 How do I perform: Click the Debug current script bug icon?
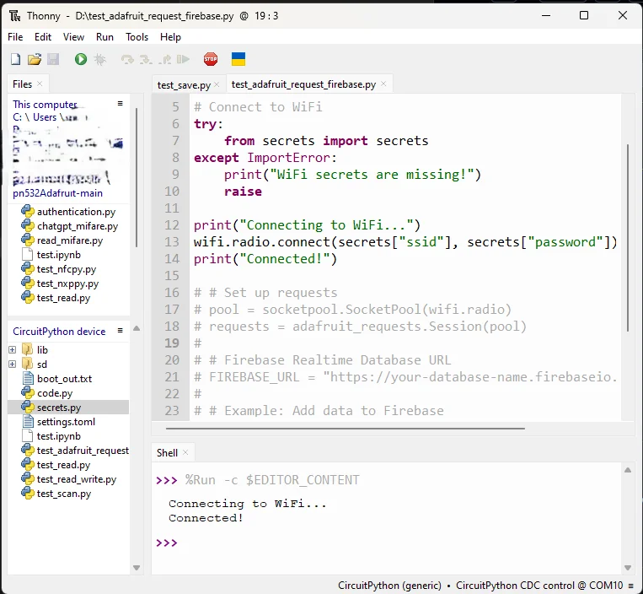click(x=99, y=60)
